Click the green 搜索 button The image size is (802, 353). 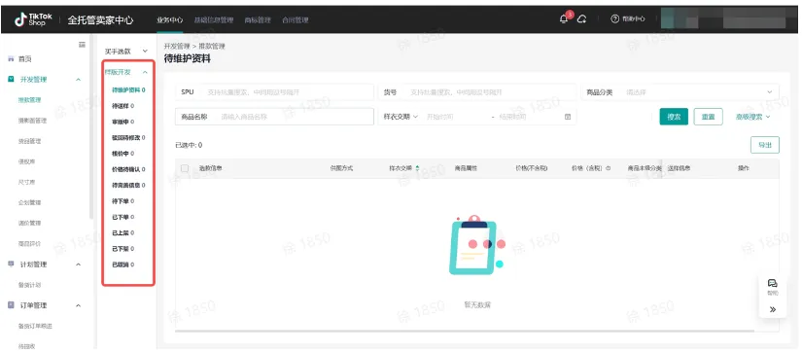point(674,117)
